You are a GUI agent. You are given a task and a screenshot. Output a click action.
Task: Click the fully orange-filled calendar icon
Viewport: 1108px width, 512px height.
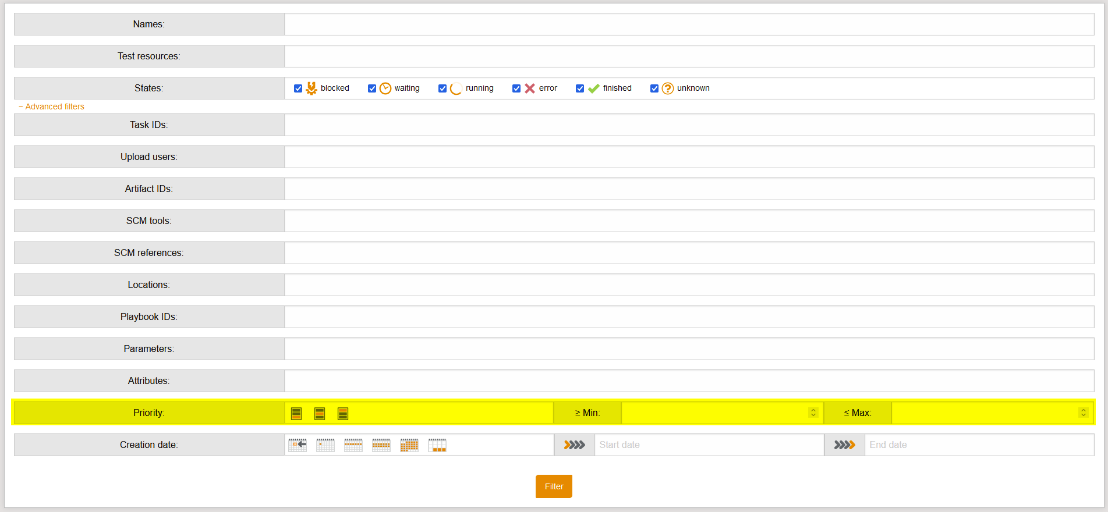(x=409, y=445)
